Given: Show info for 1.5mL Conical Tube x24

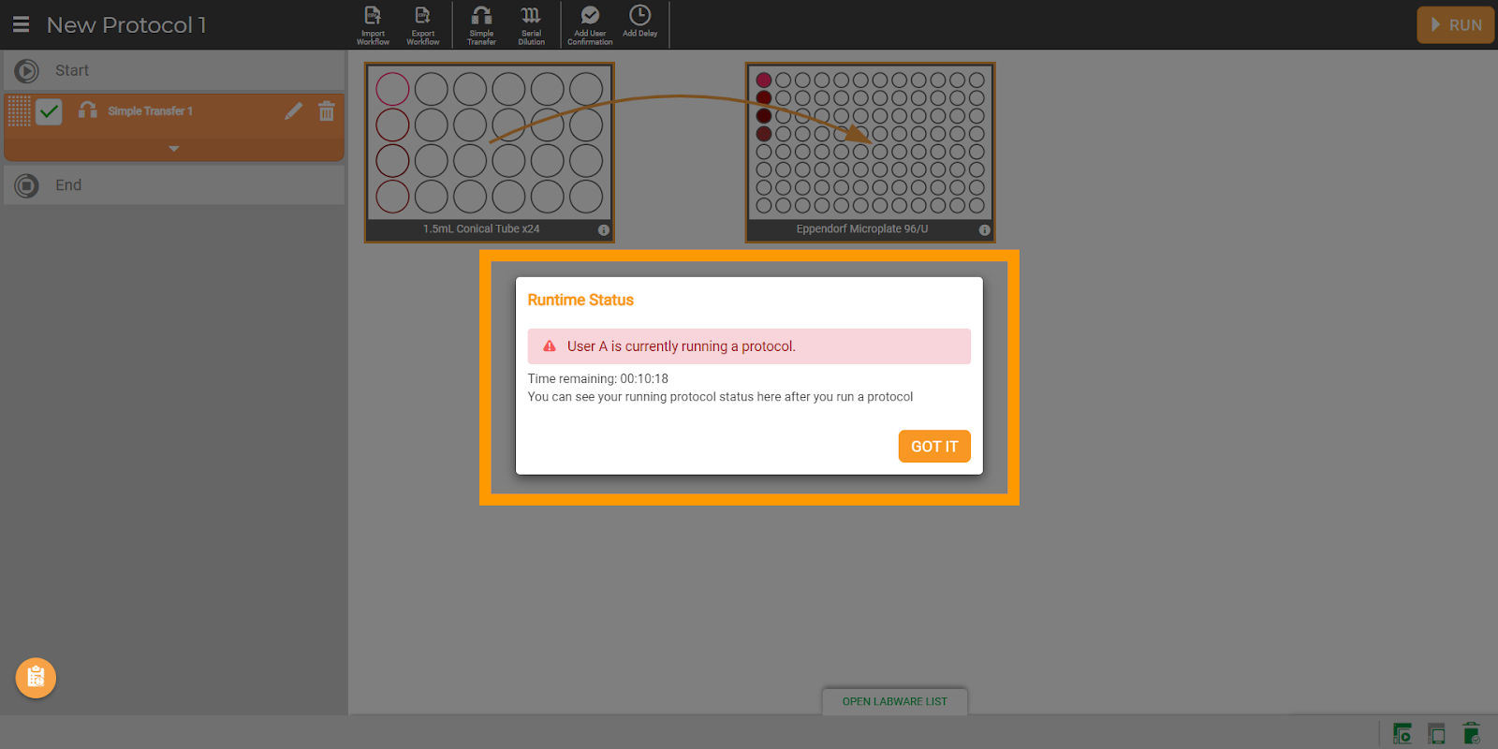Looking at the screenshot, I should tap(603, 230).
